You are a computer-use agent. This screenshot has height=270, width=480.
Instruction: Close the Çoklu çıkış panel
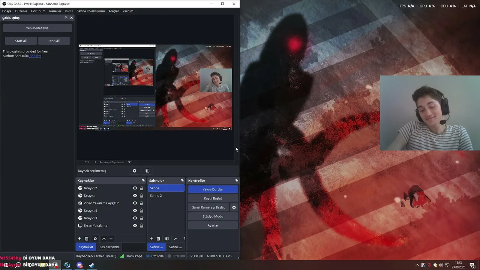72,18
